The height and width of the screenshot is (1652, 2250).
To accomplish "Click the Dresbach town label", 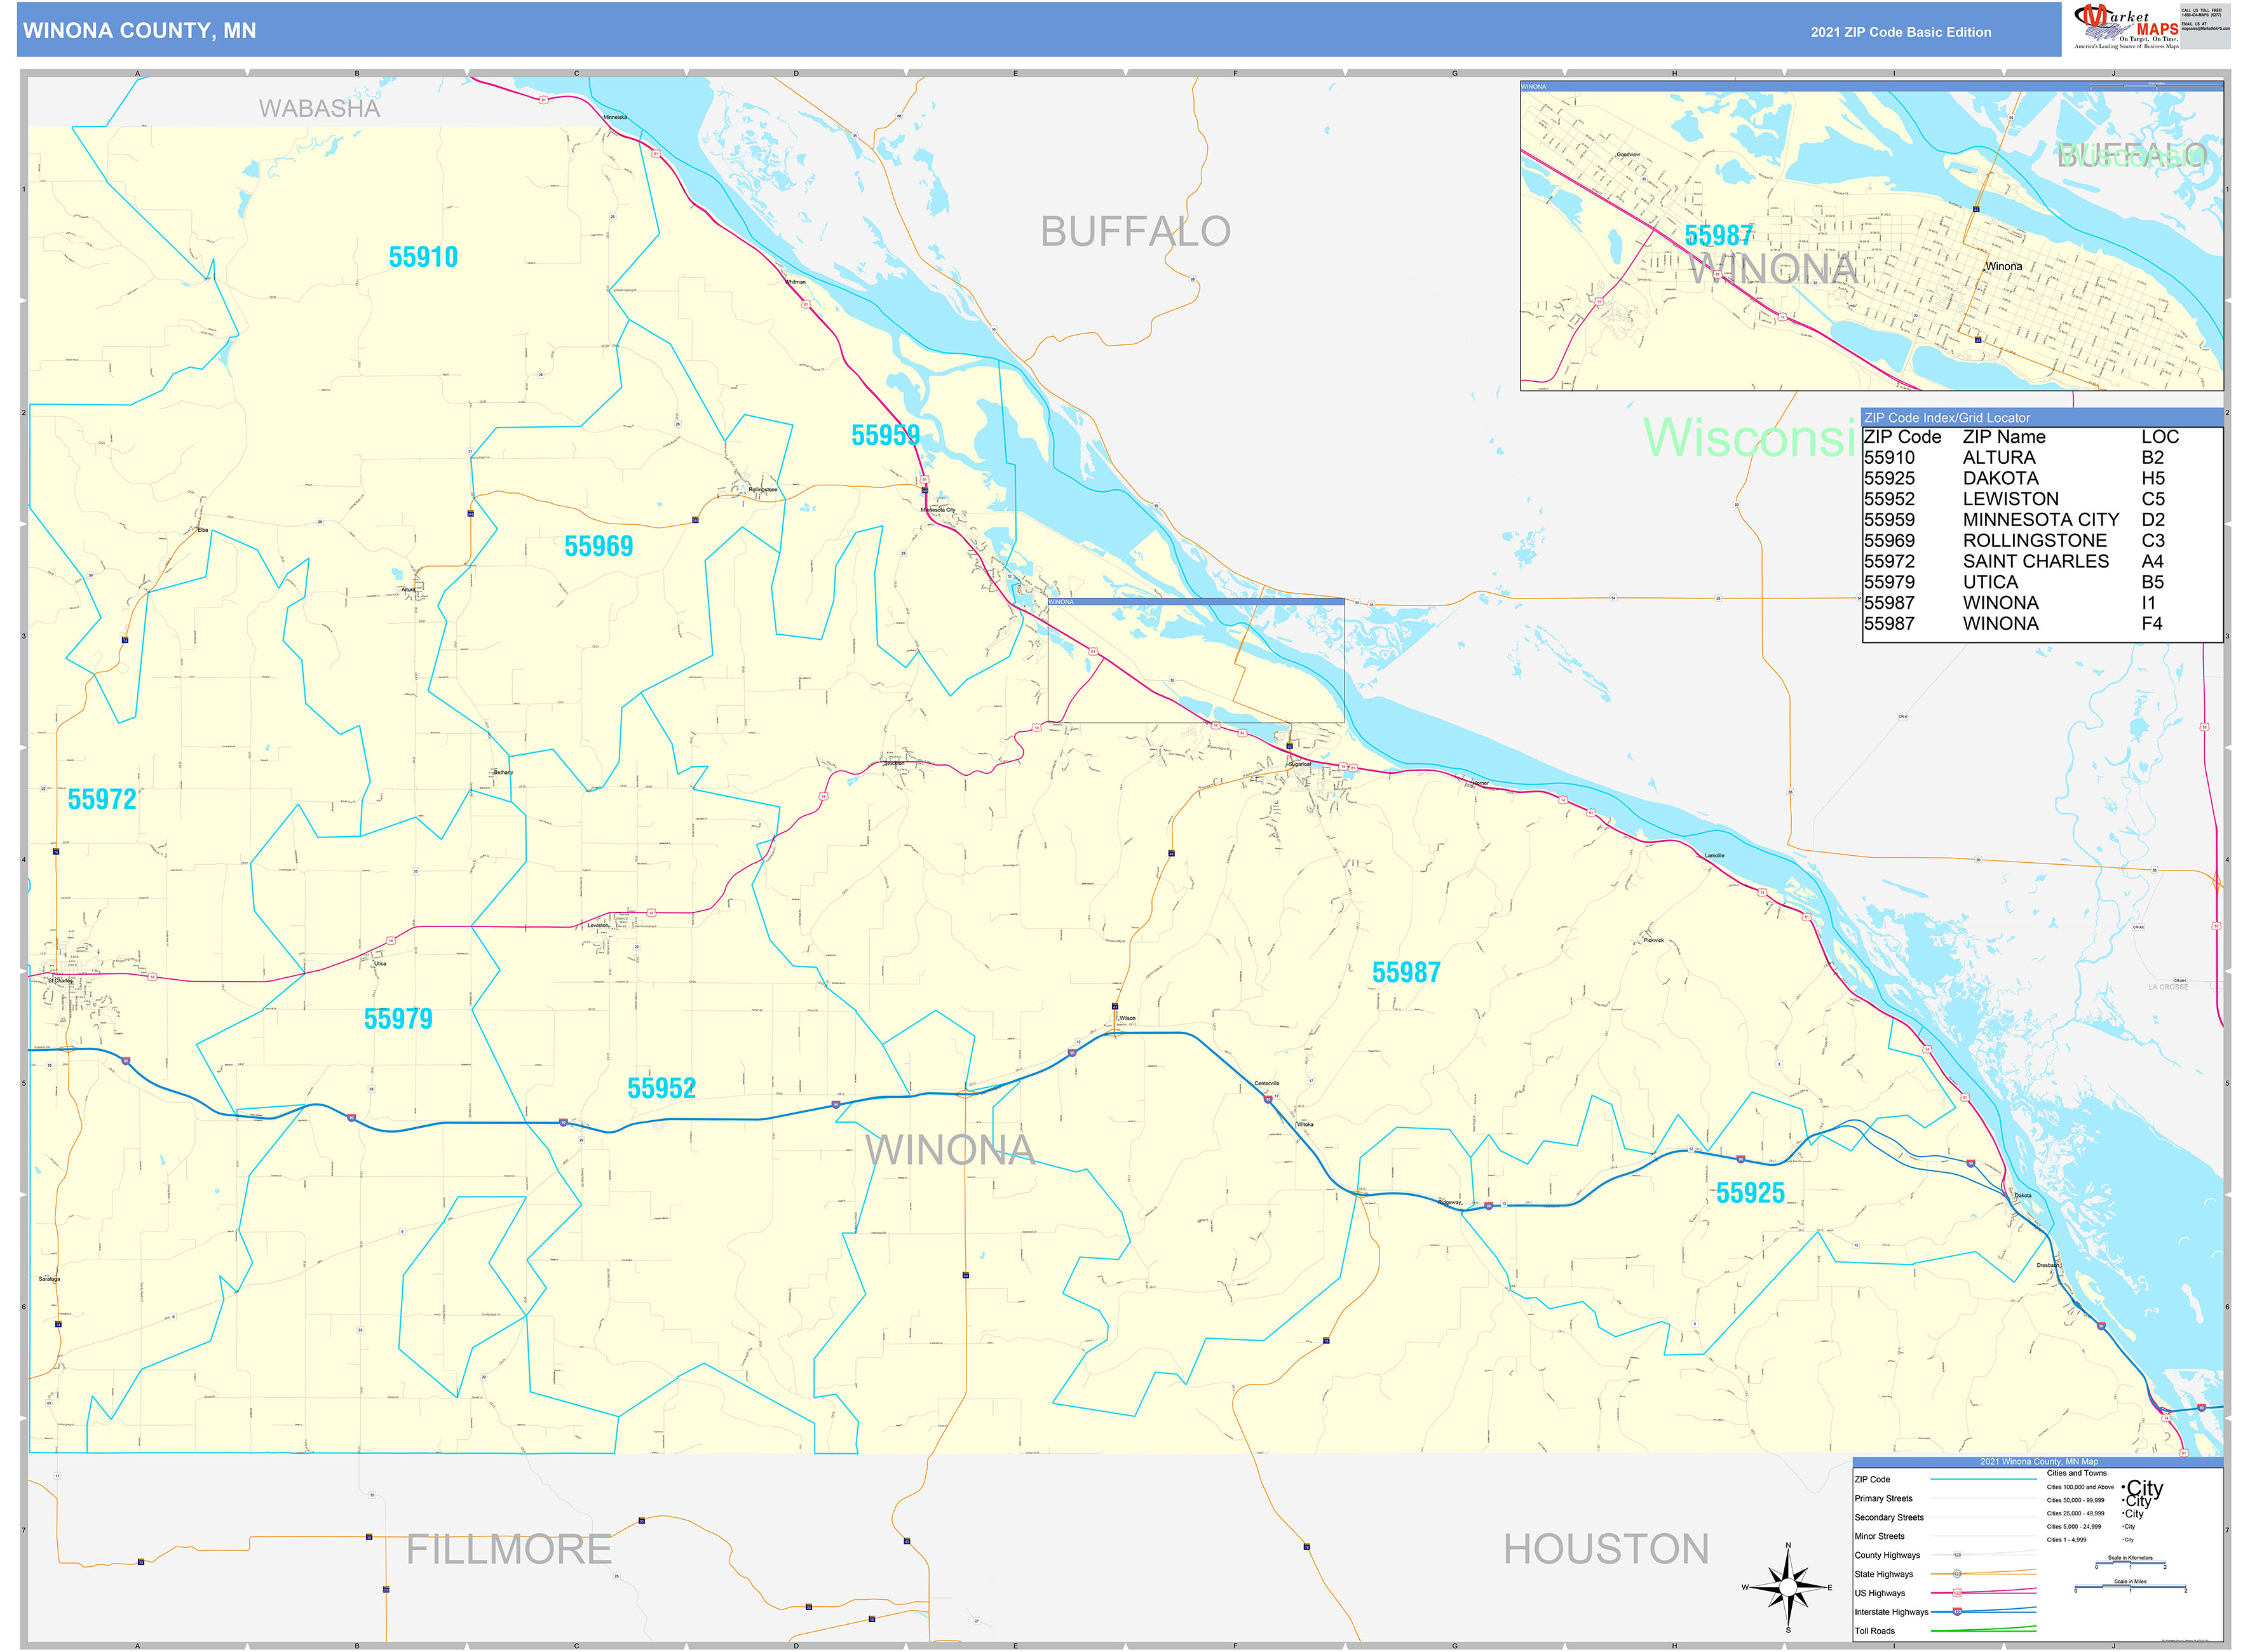I will pyautogui.click(x=2048, y=1265).
